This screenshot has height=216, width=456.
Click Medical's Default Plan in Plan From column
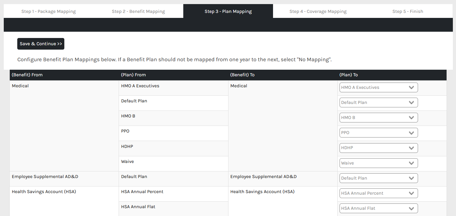pyautogui.click(x=134, y=101)
